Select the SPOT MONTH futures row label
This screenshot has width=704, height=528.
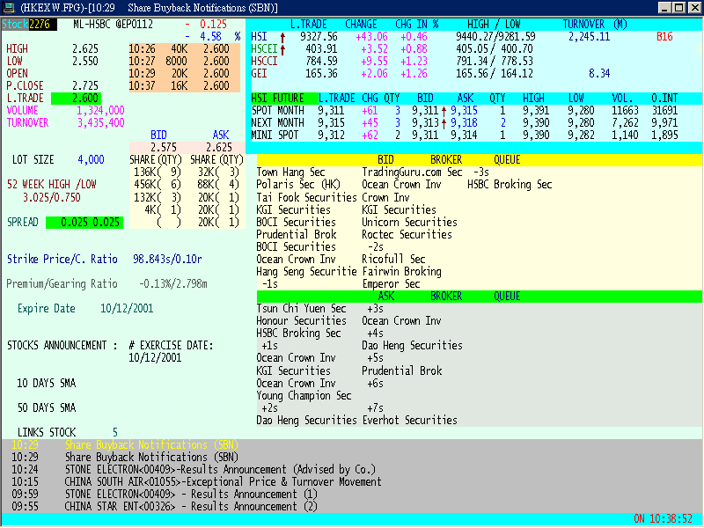coord(277,111)
